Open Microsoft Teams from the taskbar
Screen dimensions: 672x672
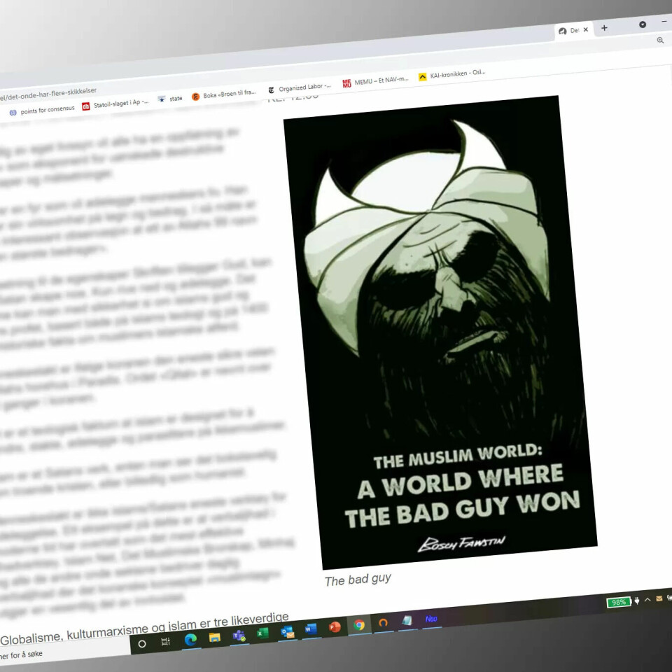(239, 636)
